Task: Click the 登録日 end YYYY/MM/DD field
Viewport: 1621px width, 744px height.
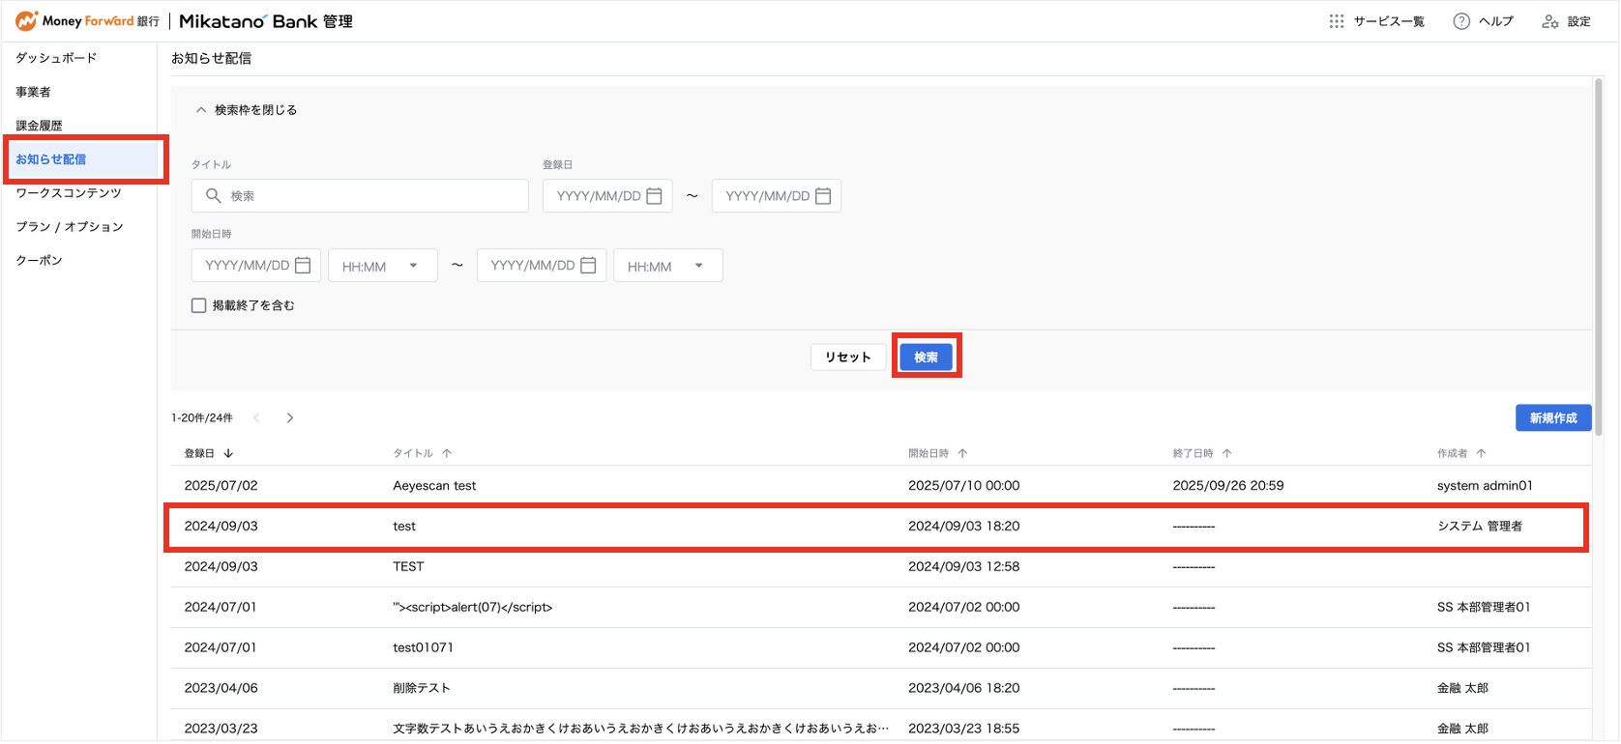Action: click(x=777, y=196)
